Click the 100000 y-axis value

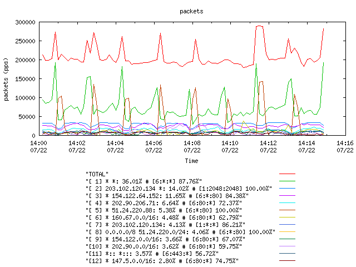[x=25, y=98]
